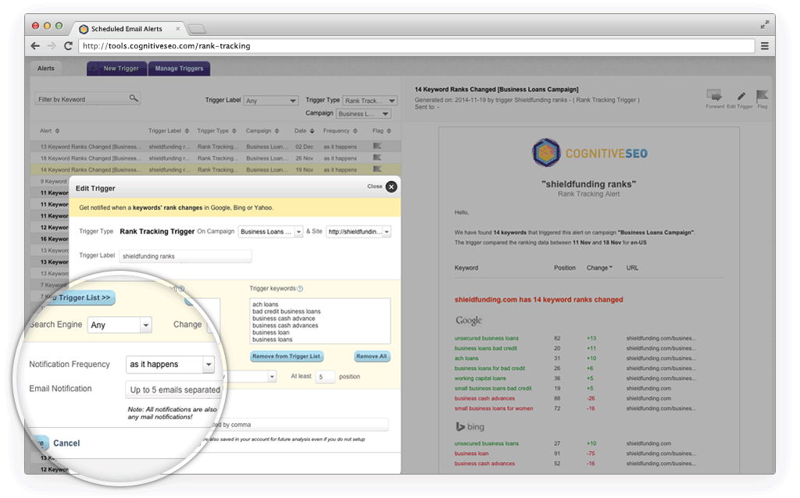Viewport: 800px width, 498px height.
Task: Click Remove from Trigger List button
Action: [x=287, y=356]
